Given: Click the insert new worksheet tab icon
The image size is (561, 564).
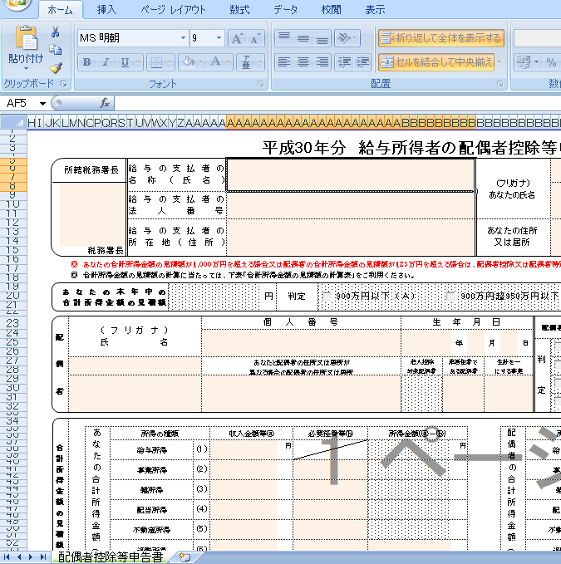Looking at the screenshot, I should click(185, 557).
